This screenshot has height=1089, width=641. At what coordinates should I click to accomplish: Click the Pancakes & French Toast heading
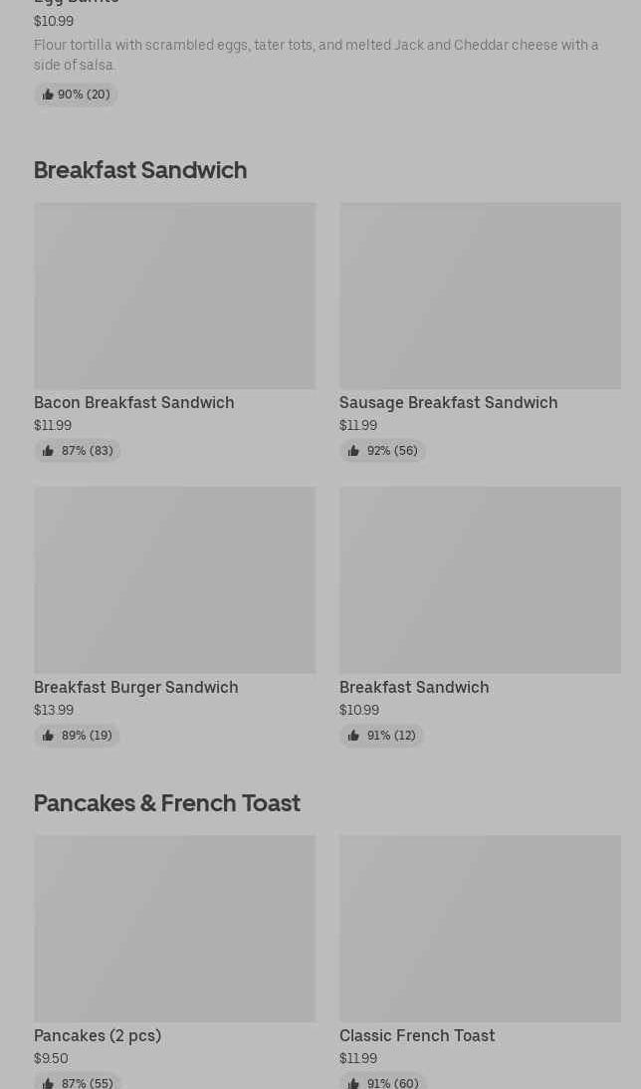pyautogui.click(x=167, y=803)
